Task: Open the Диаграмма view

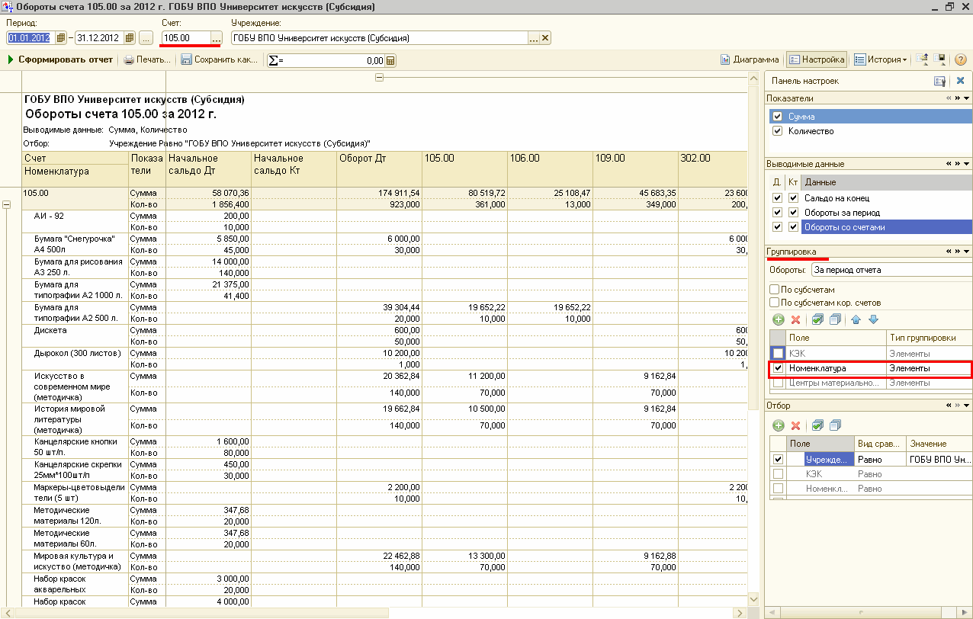Action: [x=750, y=59]
